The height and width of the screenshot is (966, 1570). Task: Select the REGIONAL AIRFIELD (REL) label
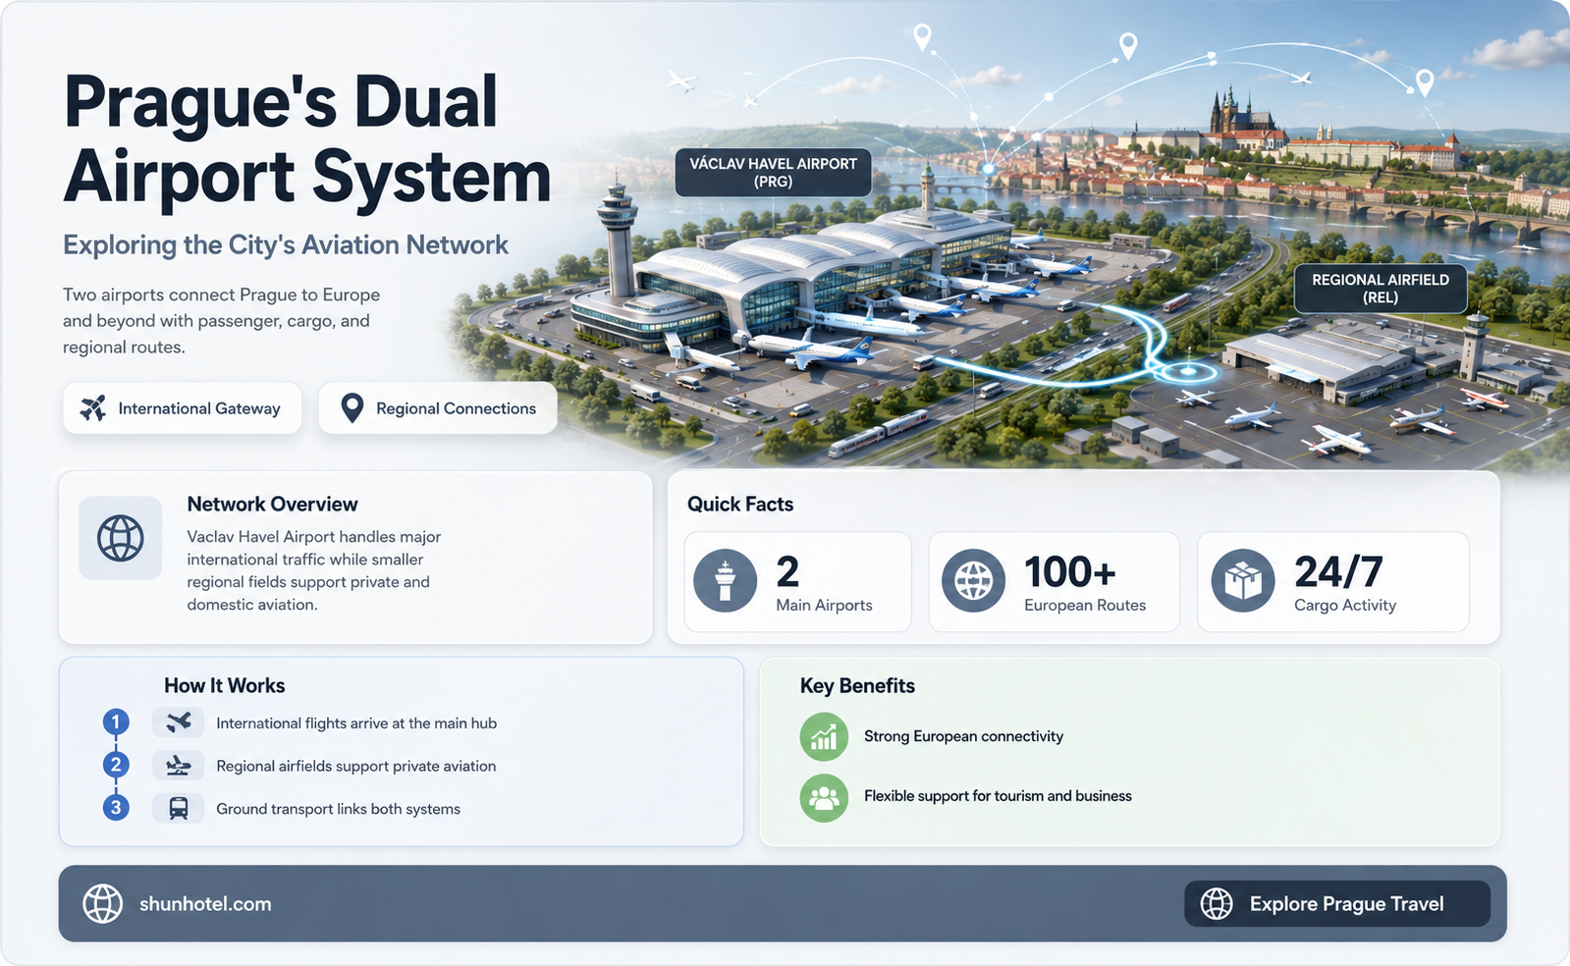(1381, 289)
